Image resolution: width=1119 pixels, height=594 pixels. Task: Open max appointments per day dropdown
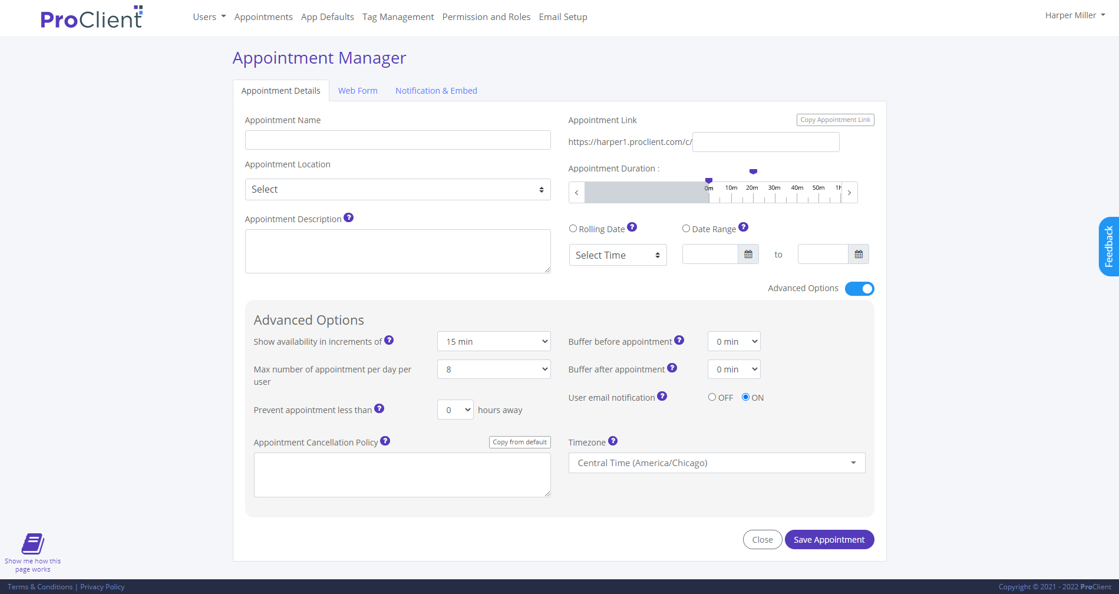click(x=494, y=369)
